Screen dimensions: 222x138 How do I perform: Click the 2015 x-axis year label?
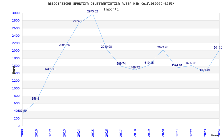pos(93,133)
